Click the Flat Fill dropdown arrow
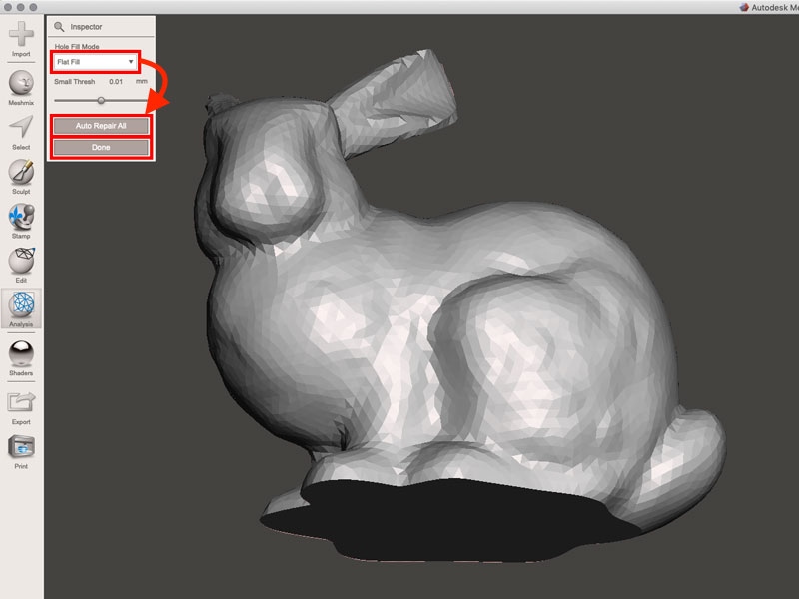This screenshot has height=599, width=799. coord(131,62)
